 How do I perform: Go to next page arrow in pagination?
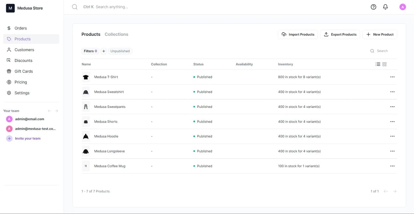point(395,191)
